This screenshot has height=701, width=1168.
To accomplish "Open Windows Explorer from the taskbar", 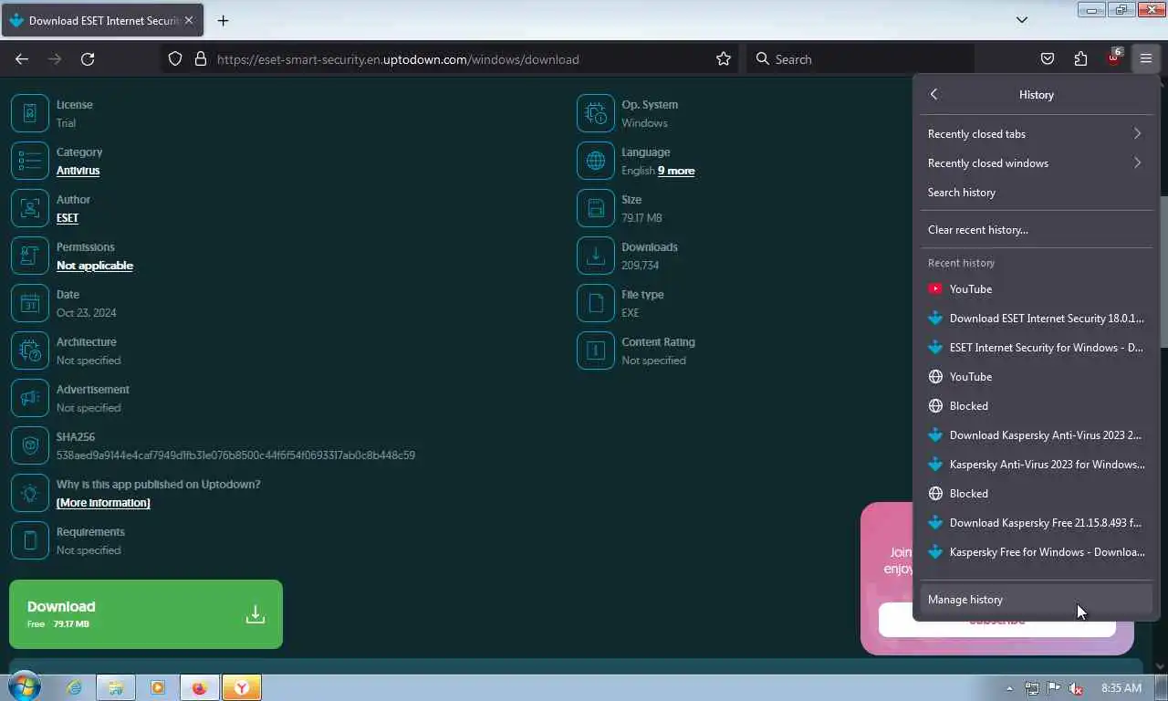I will pyautogui.click(x=117, y=687).
